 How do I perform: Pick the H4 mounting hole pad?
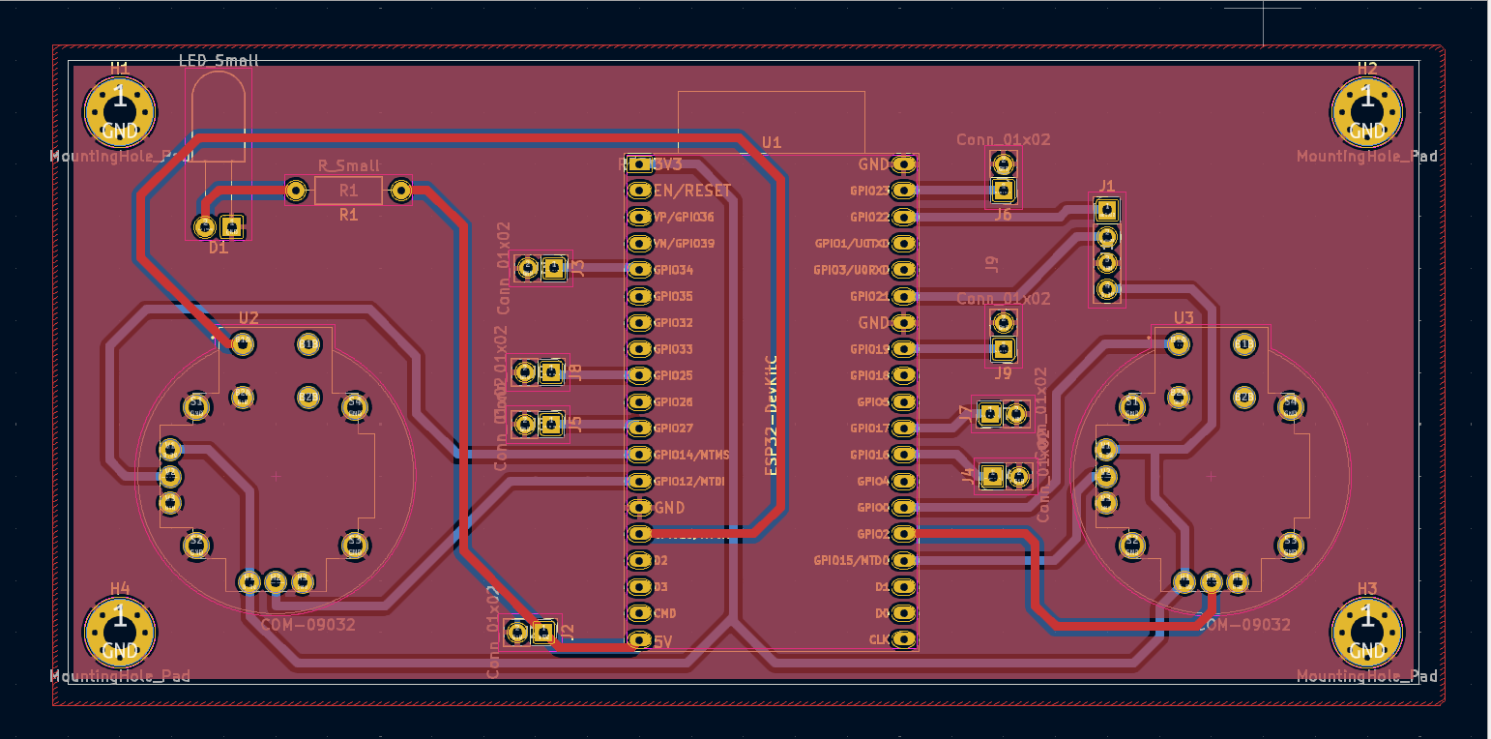[119, 631]
